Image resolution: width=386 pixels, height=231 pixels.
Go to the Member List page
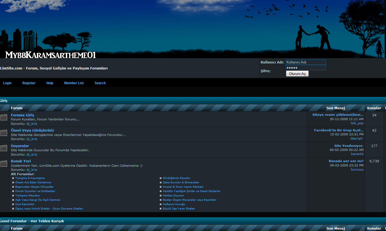tap(74, 83)
